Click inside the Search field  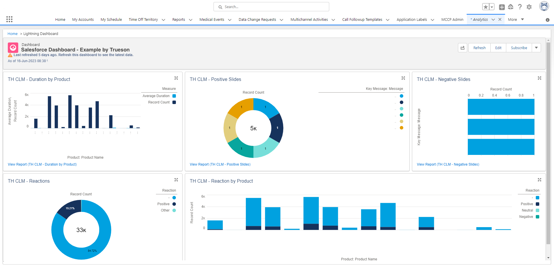271,7
